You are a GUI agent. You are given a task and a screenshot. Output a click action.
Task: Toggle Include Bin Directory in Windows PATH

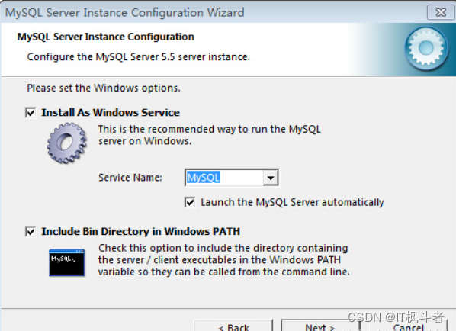[x=31, y=232]
